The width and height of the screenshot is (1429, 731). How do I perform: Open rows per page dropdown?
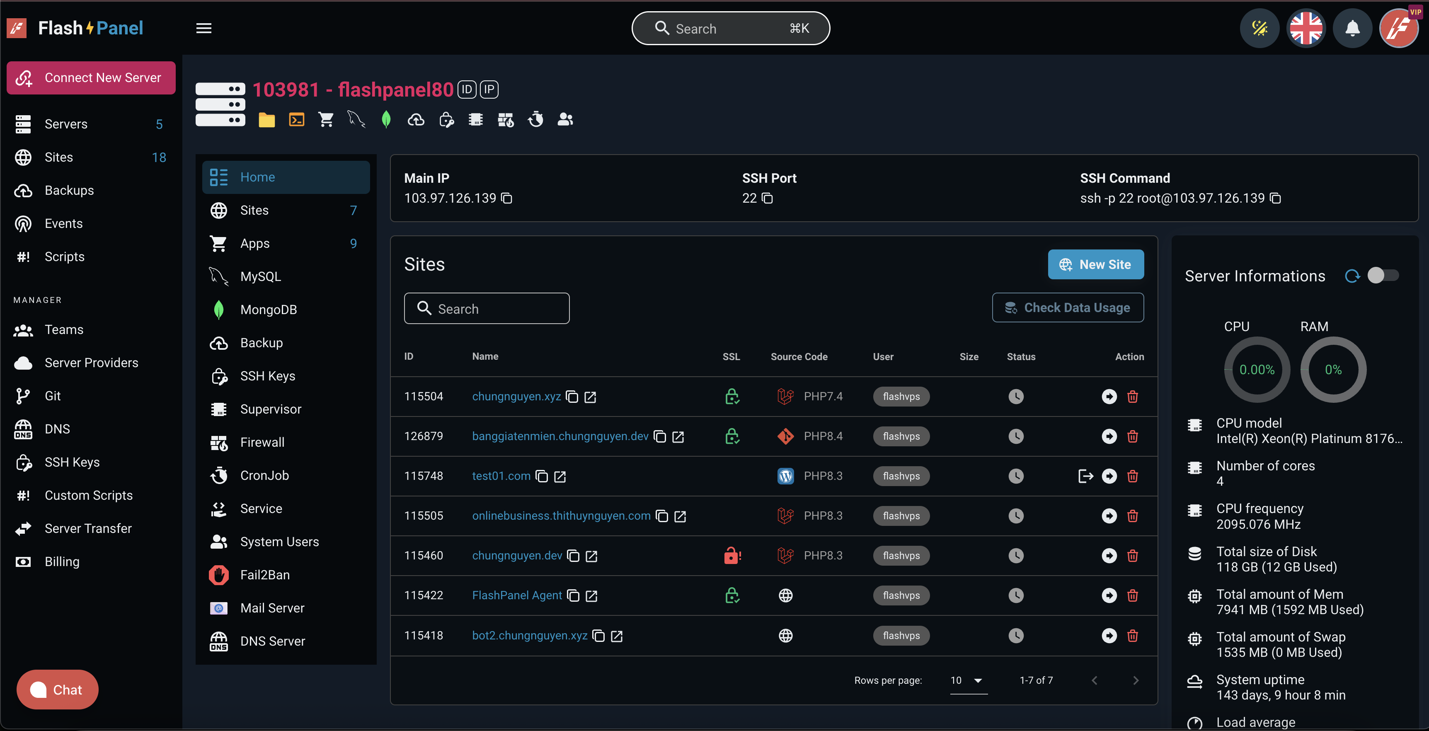coord(968,680)
